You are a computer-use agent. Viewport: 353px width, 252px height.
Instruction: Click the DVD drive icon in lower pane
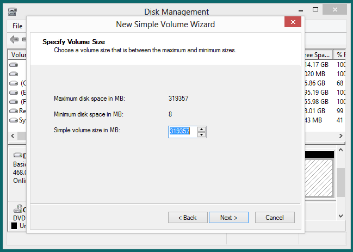click(x=17, y=209)
